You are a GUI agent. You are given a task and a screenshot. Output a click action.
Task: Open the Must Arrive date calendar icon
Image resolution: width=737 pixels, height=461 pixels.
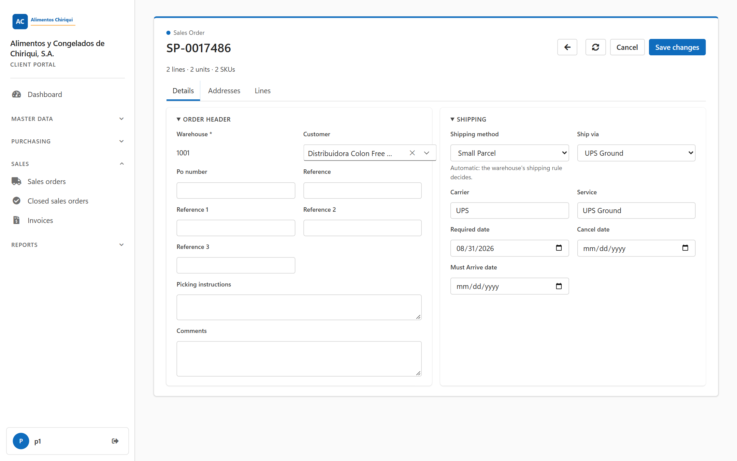click(x=559, y=286)
